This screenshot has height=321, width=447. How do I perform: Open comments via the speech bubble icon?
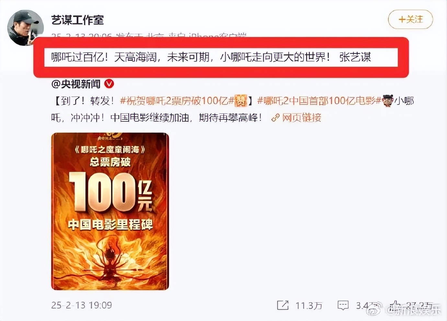[343, 305]
